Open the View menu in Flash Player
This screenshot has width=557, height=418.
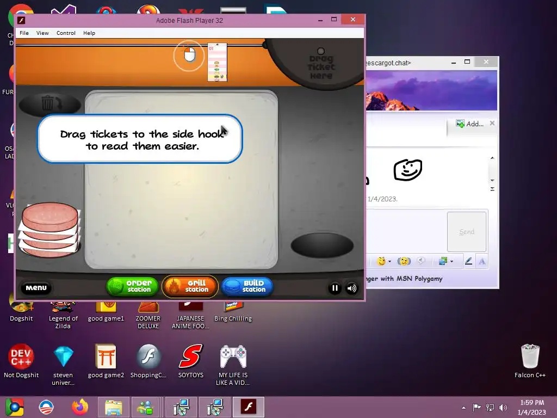point(42,33)
